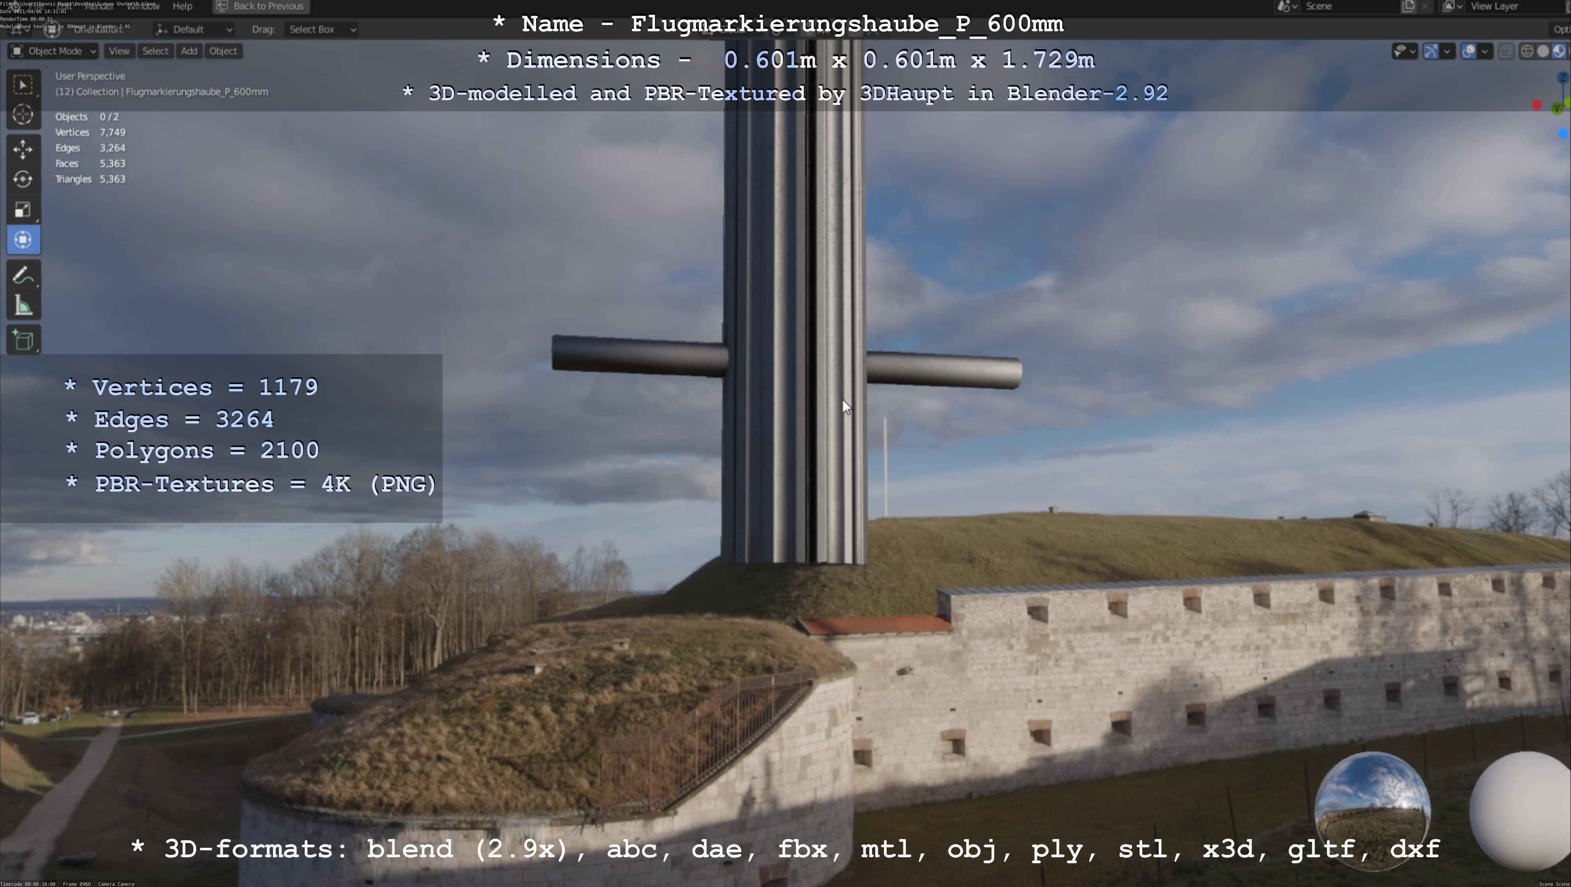Click the red X axis gizmo dot
The image size is (1571, 887).
click(1537, 105)
